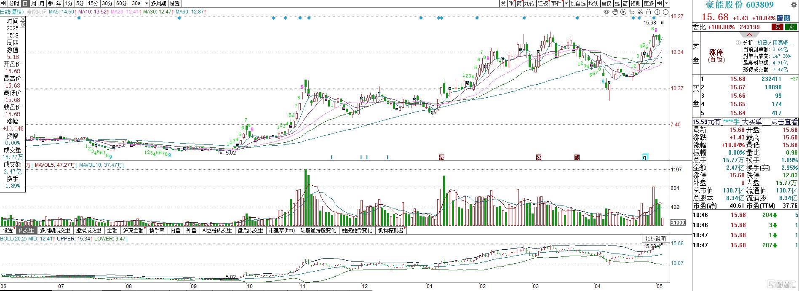Click the 多周期 multi-period button
Viewport: 799px width, 291px height.
click(159, 3)
